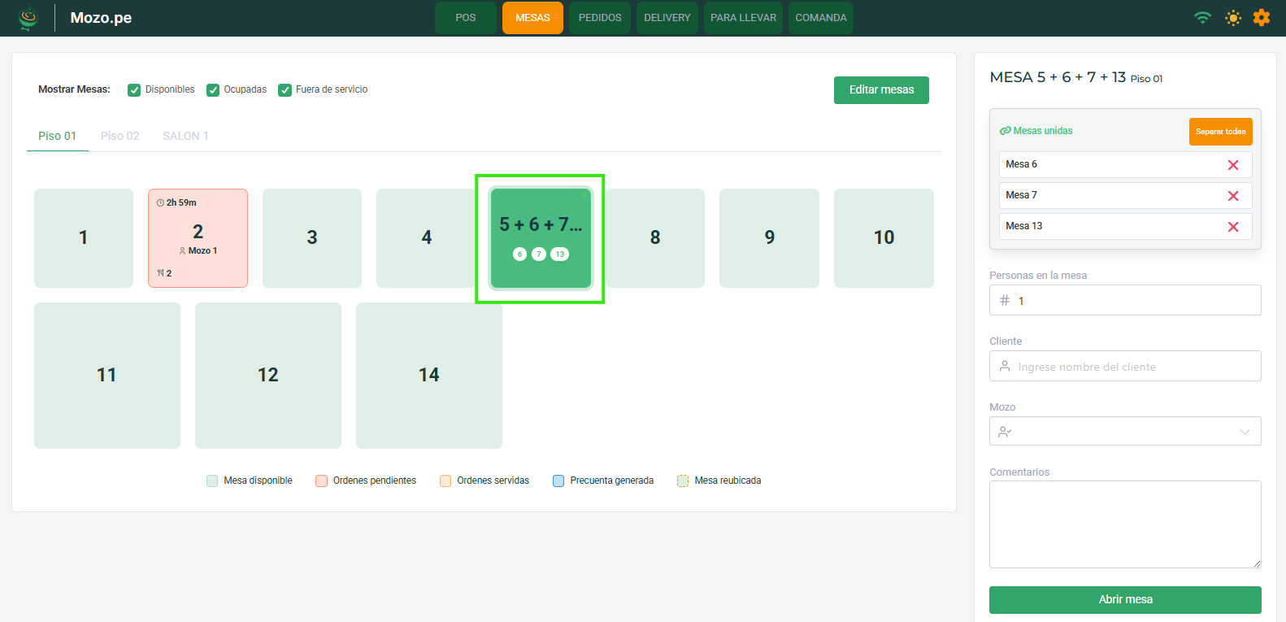Viewport: 1286px width, 622px height.
Task: Open settings via the orange gear icon
Action: tap(1261, 18)
